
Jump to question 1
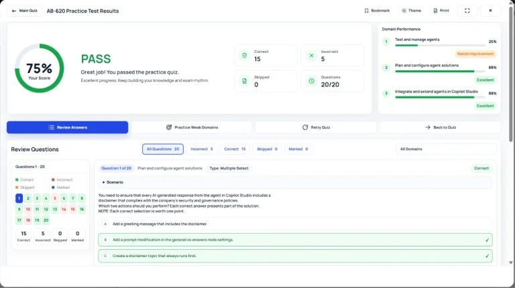click(19, 198)
